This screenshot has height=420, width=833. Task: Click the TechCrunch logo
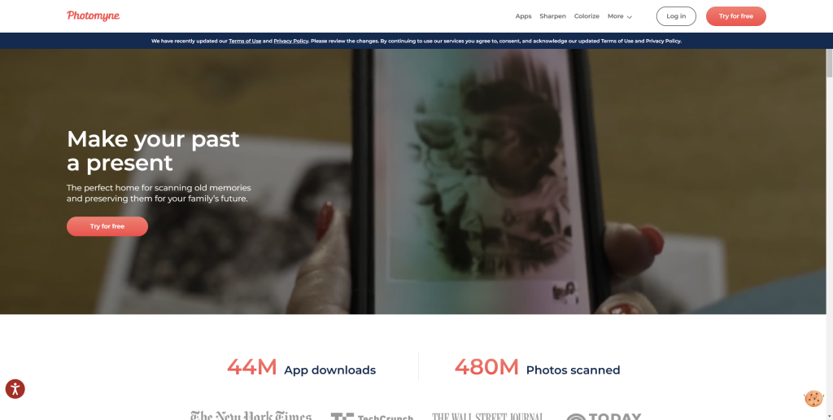[372, 416]
